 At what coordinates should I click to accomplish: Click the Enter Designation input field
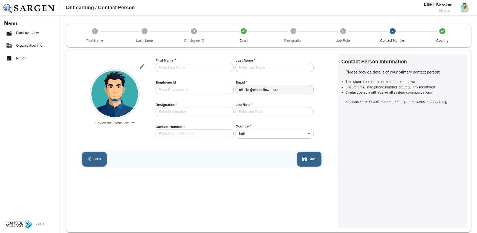(194, 112)
